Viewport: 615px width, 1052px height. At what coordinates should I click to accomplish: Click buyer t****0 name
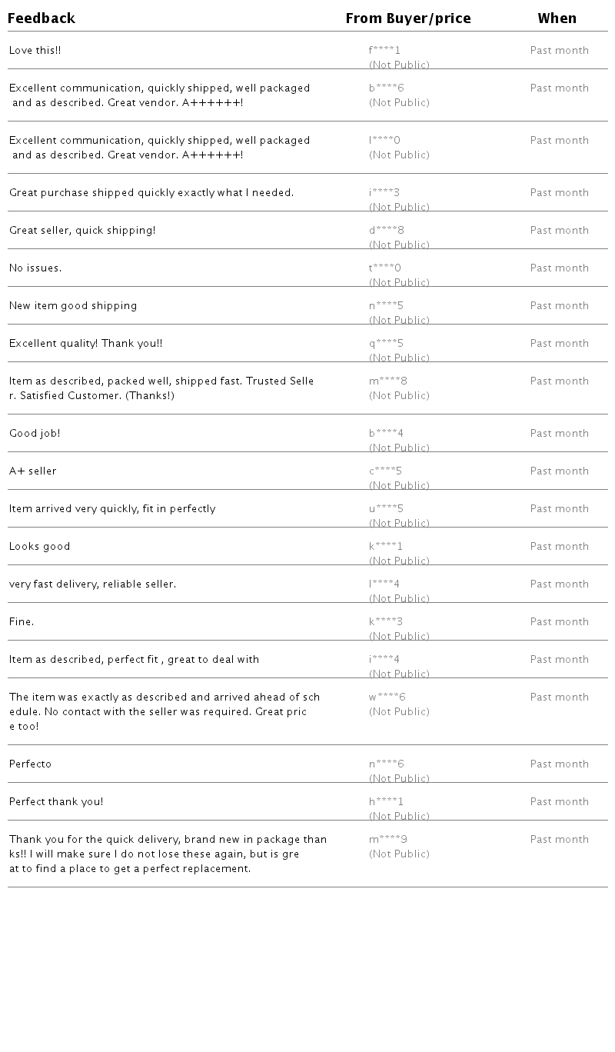(x=385, y=268)
